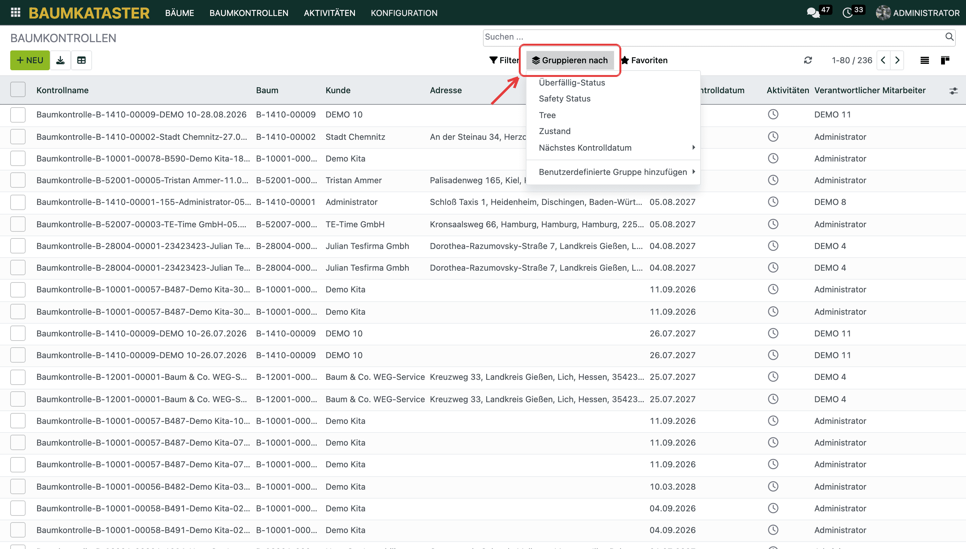966x549 pixels.
Task: Open the messages chat icon with 47
Action: [813, 13]
